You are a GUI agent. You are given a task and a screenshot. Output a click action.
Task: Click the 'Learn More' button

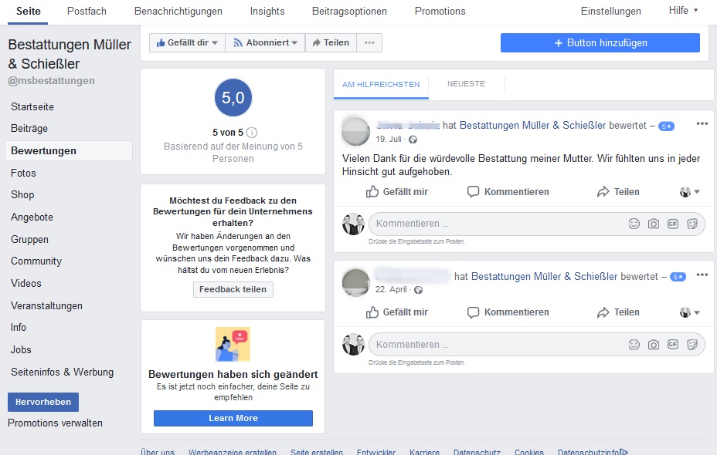(x=233, y=419)
